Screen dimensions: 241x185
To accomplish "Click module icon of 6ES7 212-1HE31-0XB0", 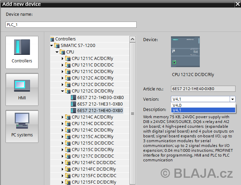I will [73, 104].
